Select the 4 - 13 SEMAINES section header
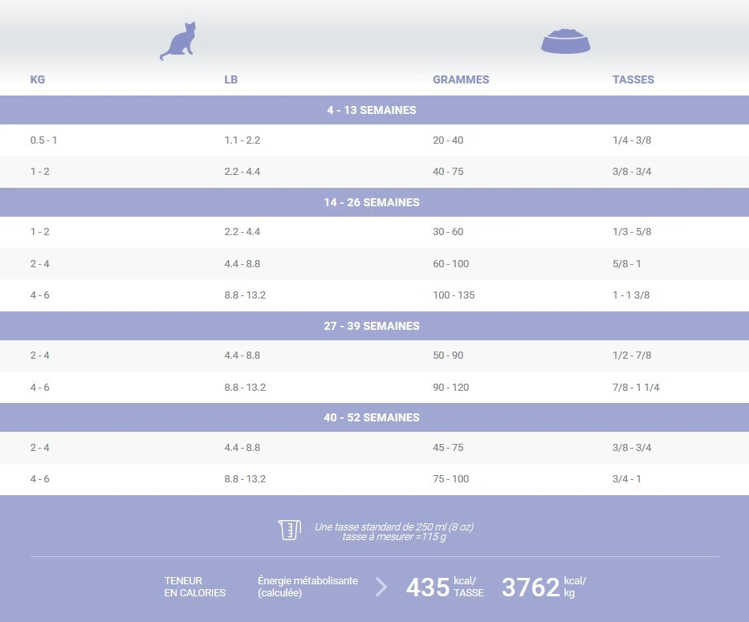Image resolution: width=749 pixels, height=622 pixels. tap(371, 110)
